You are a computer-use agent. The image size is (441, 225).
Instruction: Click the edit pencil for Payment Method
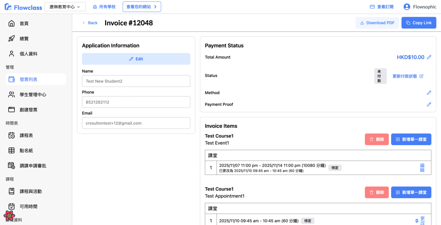[429, 93]
